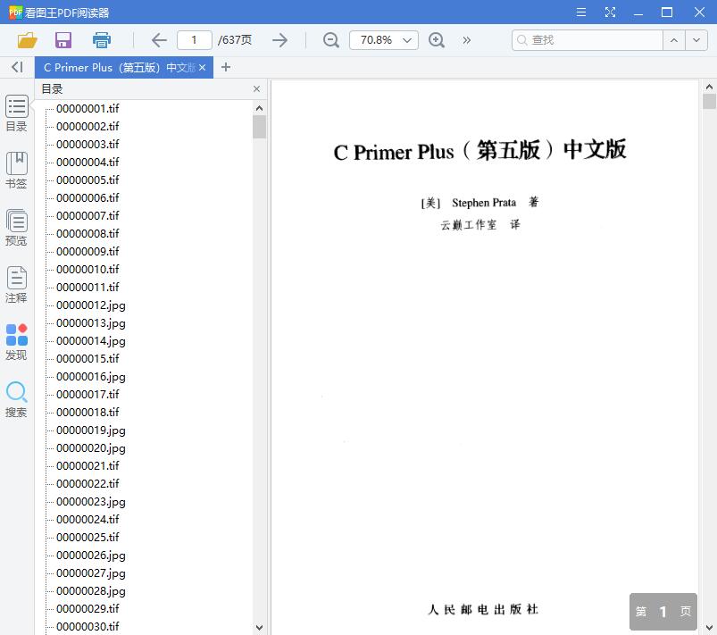Select outline entry 00000011.tif
This screenshot has width=717, height=635.
(x=88, y=287)
